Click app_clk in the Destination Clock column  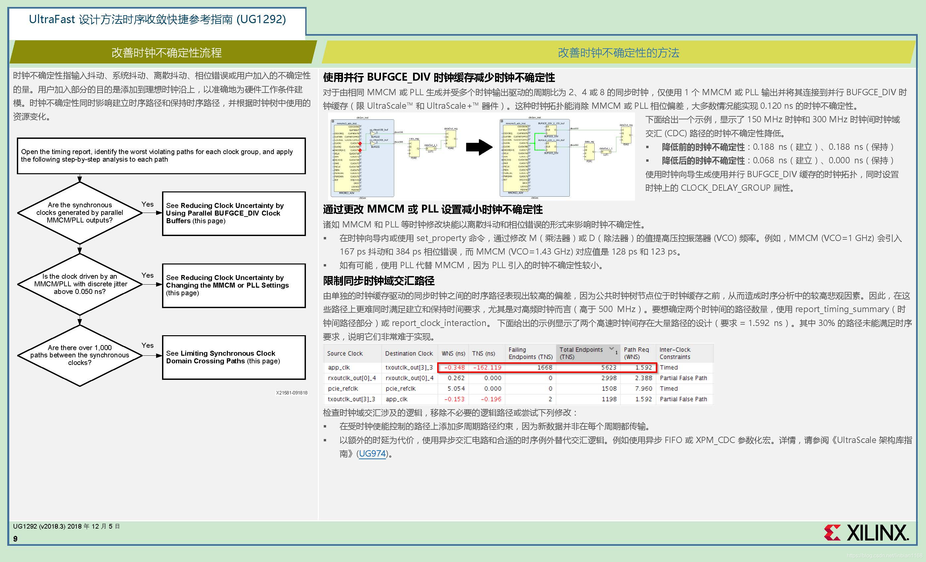tap(397, 399)
